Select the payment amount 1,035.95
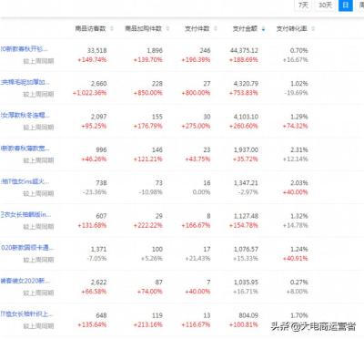364x339 pixels. point(246,282)
